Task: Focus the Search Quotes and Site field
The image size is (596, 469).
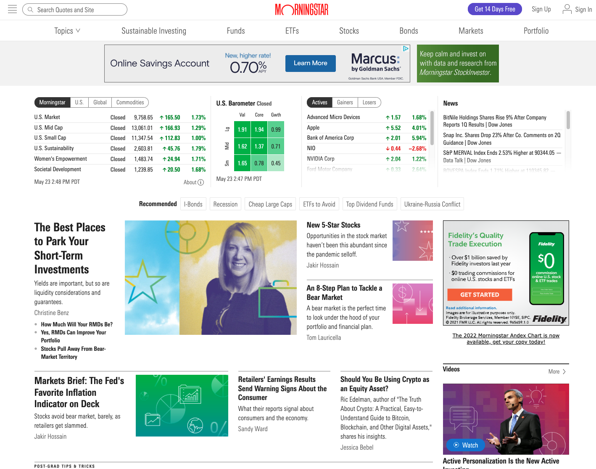Action: coord(75,10)
